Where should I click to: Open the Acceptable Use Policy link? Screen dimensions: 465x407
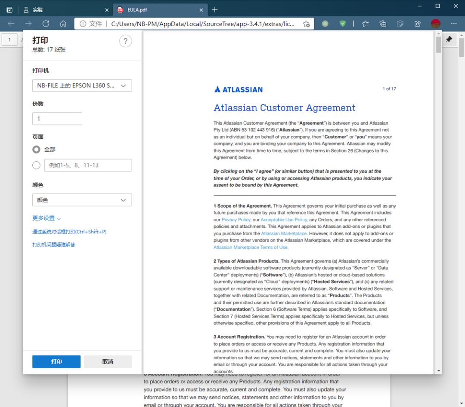[284, 220]
